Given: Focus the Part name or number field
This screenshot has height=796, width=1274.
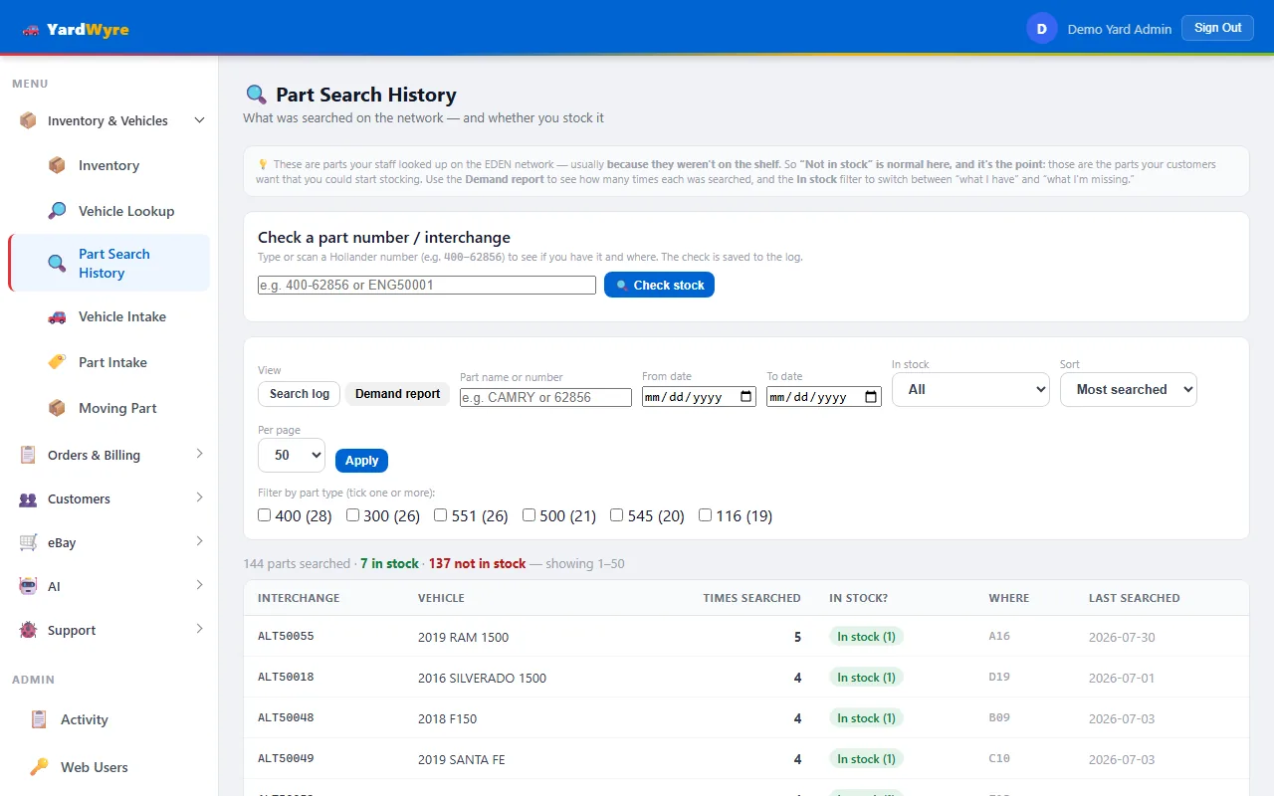Looking at the screenshot, I should tap(545, 397).
